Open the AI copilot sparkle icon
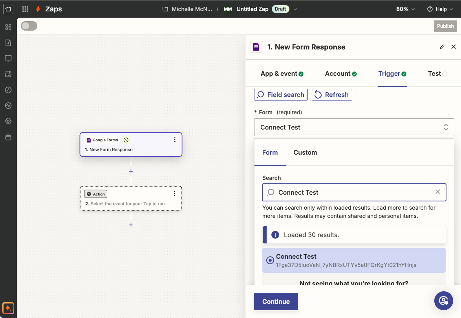This screenshot has width=461, height=318. click(8, 308)
